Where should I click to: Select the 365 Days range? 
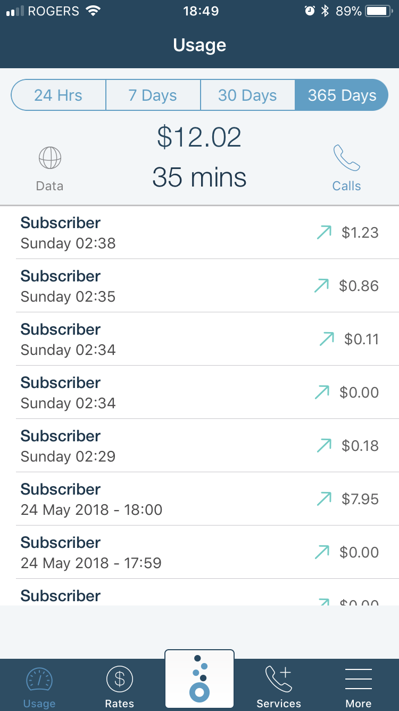(x=342, y=95)
